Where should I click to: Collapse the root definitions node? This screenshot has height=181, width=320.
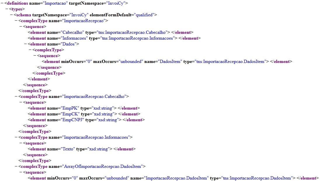[x=2, y=3]
